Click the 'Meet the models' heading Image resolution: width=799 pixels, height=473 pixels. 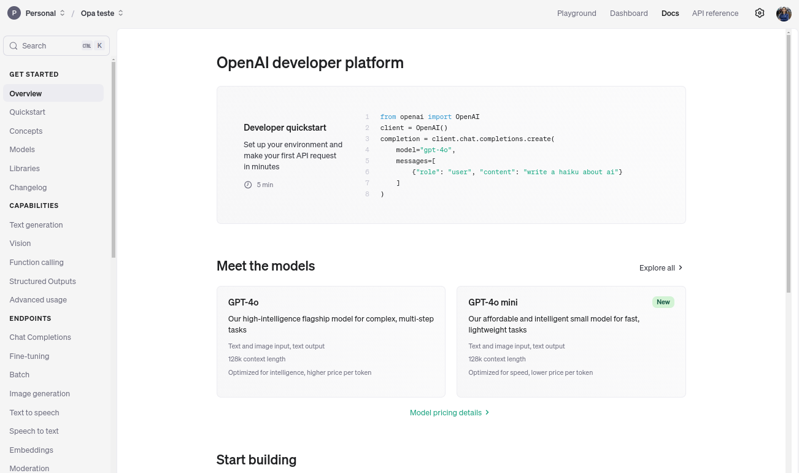266,266
